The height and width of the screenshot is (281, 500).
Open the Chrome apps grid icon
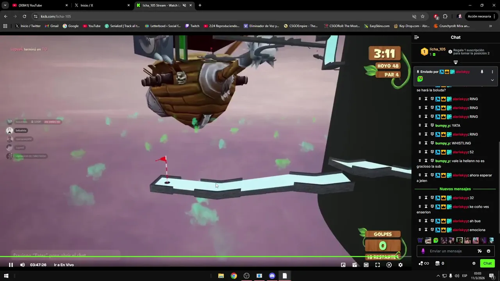click(x=5, y=26)
